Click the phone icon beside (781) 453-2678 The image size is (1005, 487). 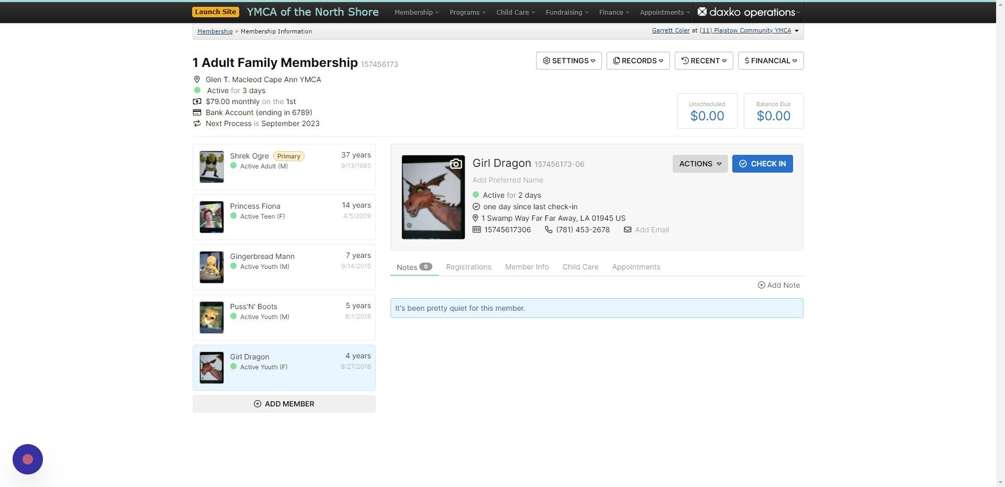point(549,230)
